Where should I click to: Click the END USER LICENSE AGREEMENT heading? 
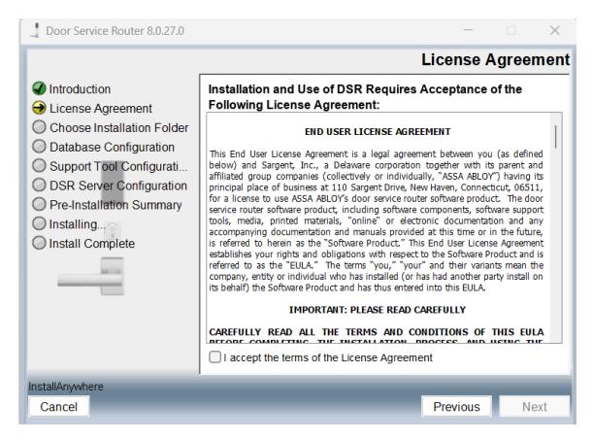pyautogui.click(x=378, y=132)
